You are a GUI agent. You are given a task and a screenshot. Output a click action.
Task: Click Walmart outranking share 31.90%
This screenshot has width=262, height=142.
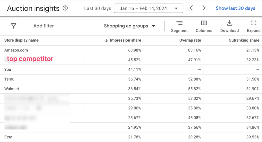click(253, 89)
